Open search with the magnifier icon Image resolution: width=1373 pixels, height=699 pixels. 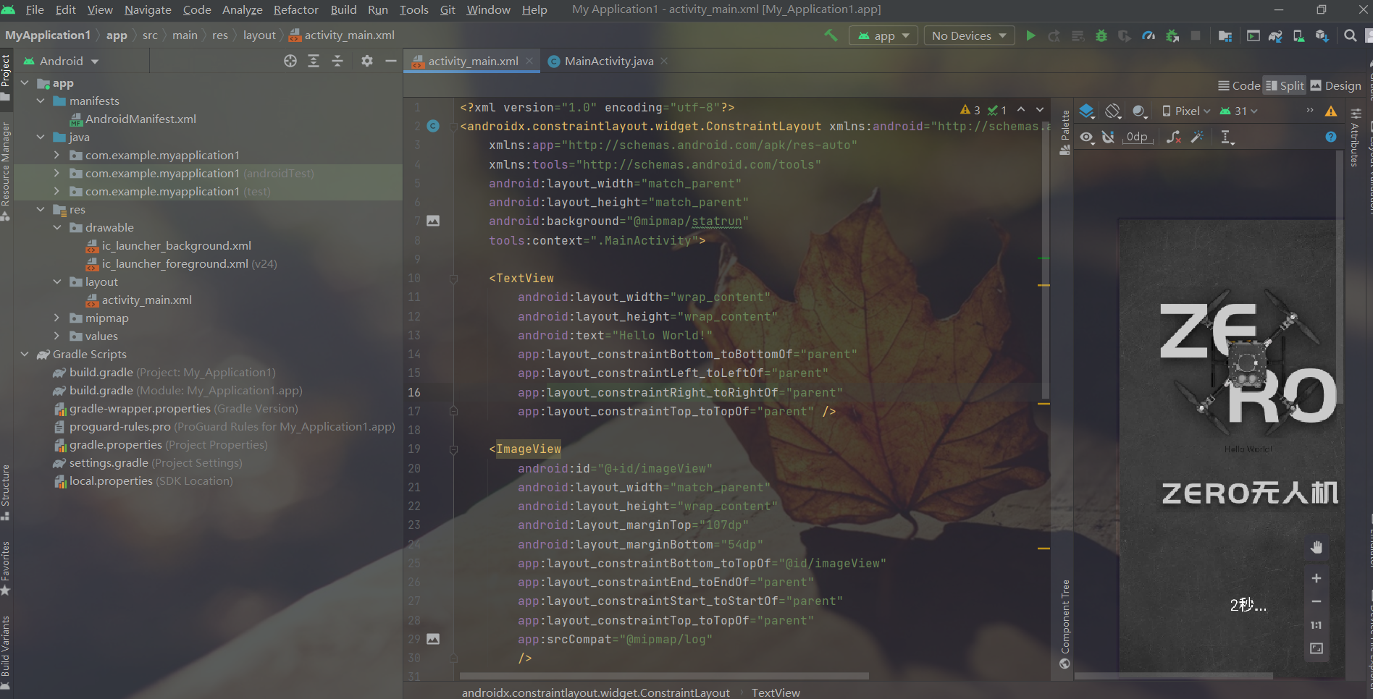[1350, 35]
